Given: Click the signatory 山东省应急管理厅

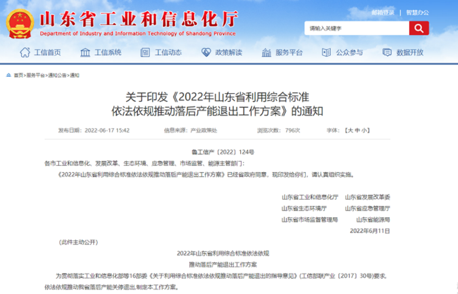Looking at the screenshot, I should coord(367,208).
